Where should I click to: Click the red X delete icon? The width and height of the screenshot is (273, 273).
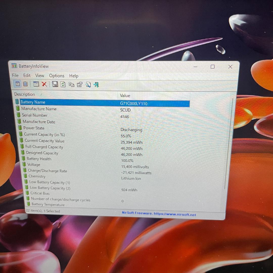(44, 84)
